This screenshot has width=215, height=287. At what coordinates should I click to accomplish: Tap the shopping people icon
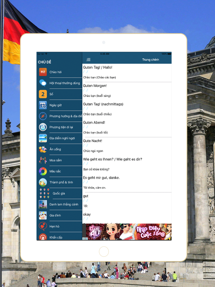click(x=43, y=160)
